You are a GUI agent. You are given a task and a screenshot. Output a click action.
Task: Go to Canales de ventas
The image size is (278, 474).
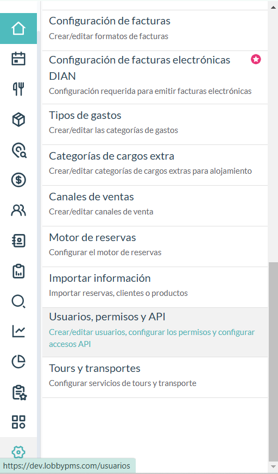coord(155,206)
